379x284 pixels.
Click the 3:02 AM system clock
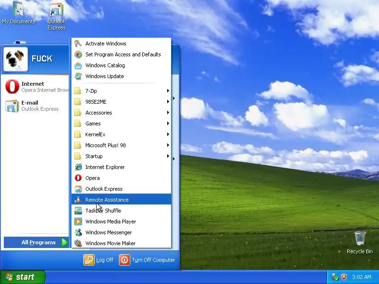361,277
